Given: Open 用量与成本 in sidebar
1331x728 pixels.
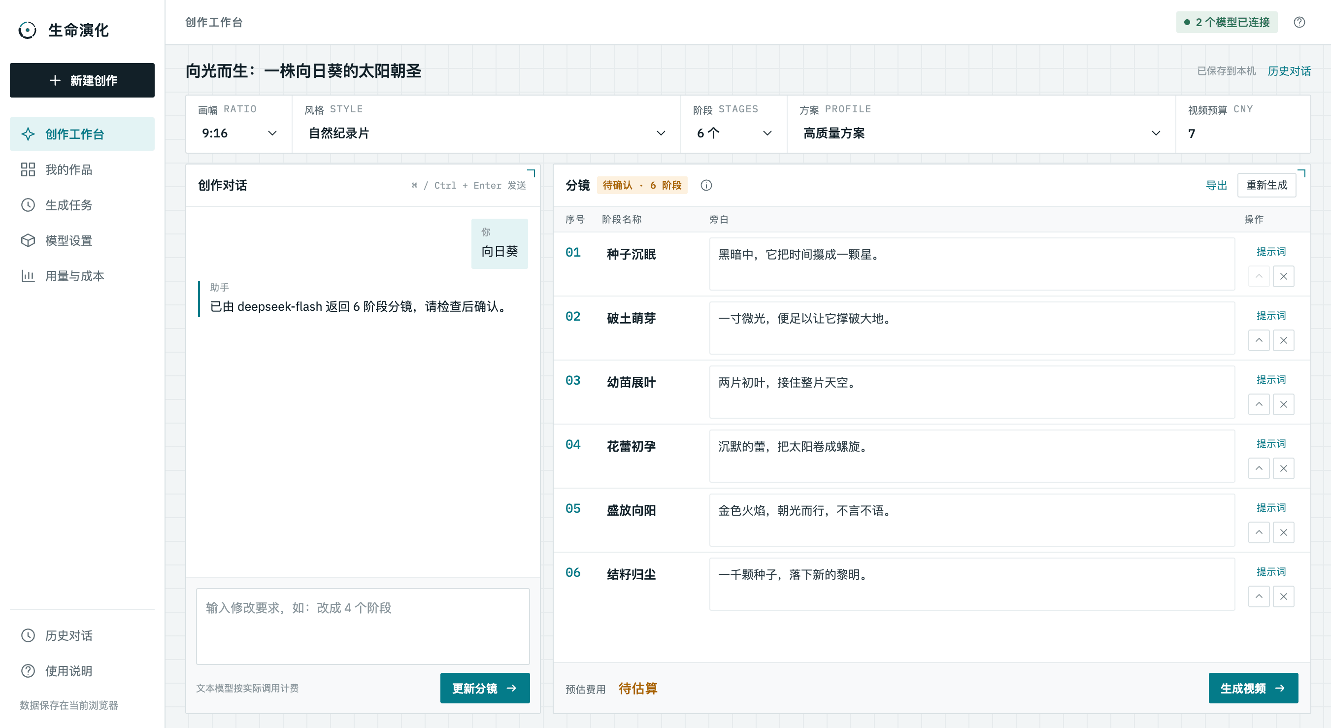Looking at the screenshot, I should pos(82,276).
